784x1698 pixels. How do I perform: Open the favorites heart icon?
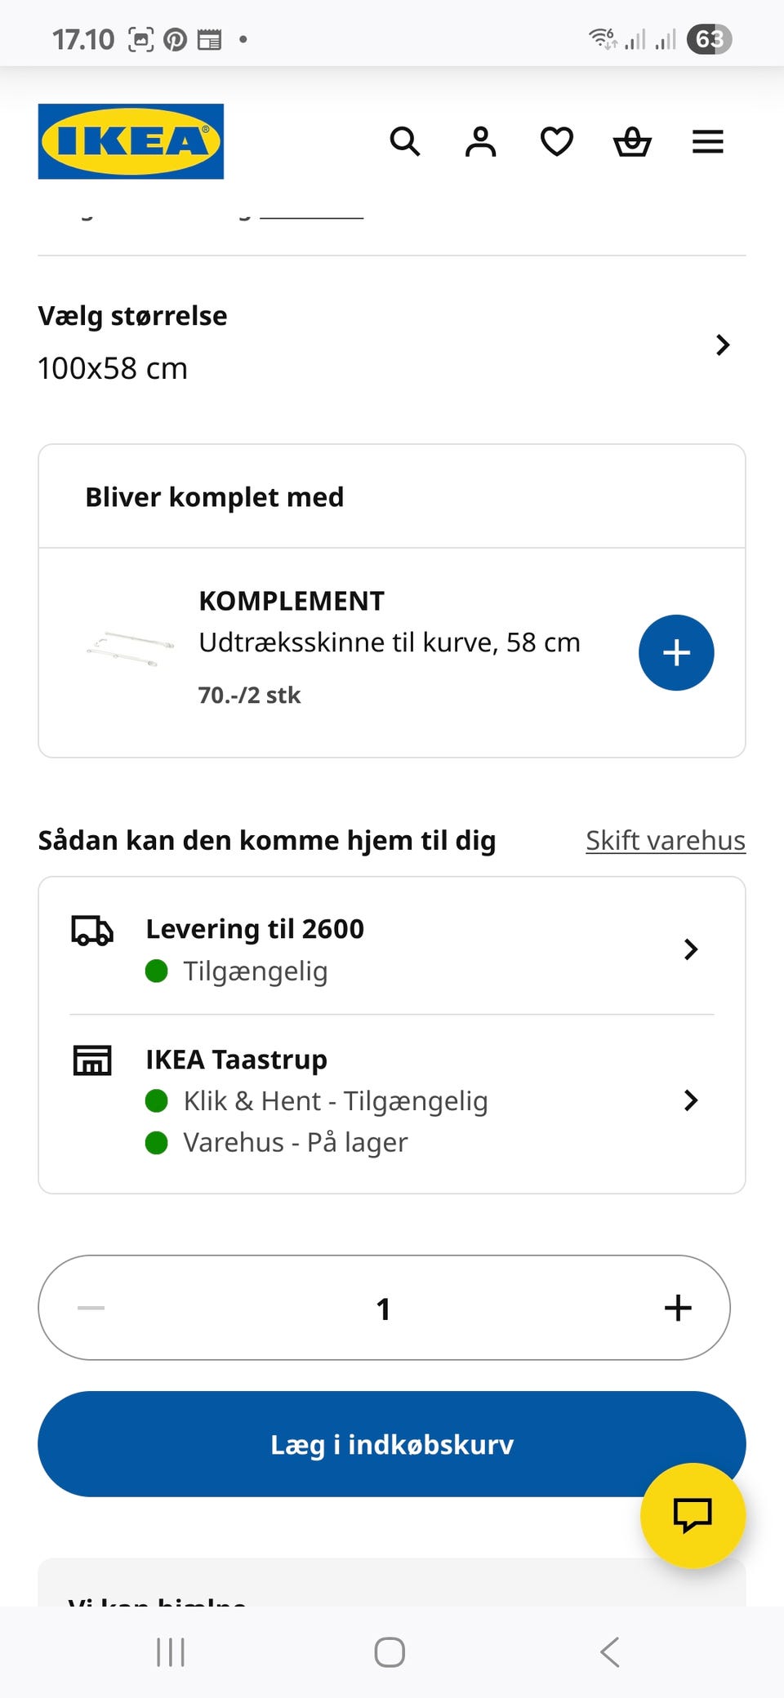point(557,141)
